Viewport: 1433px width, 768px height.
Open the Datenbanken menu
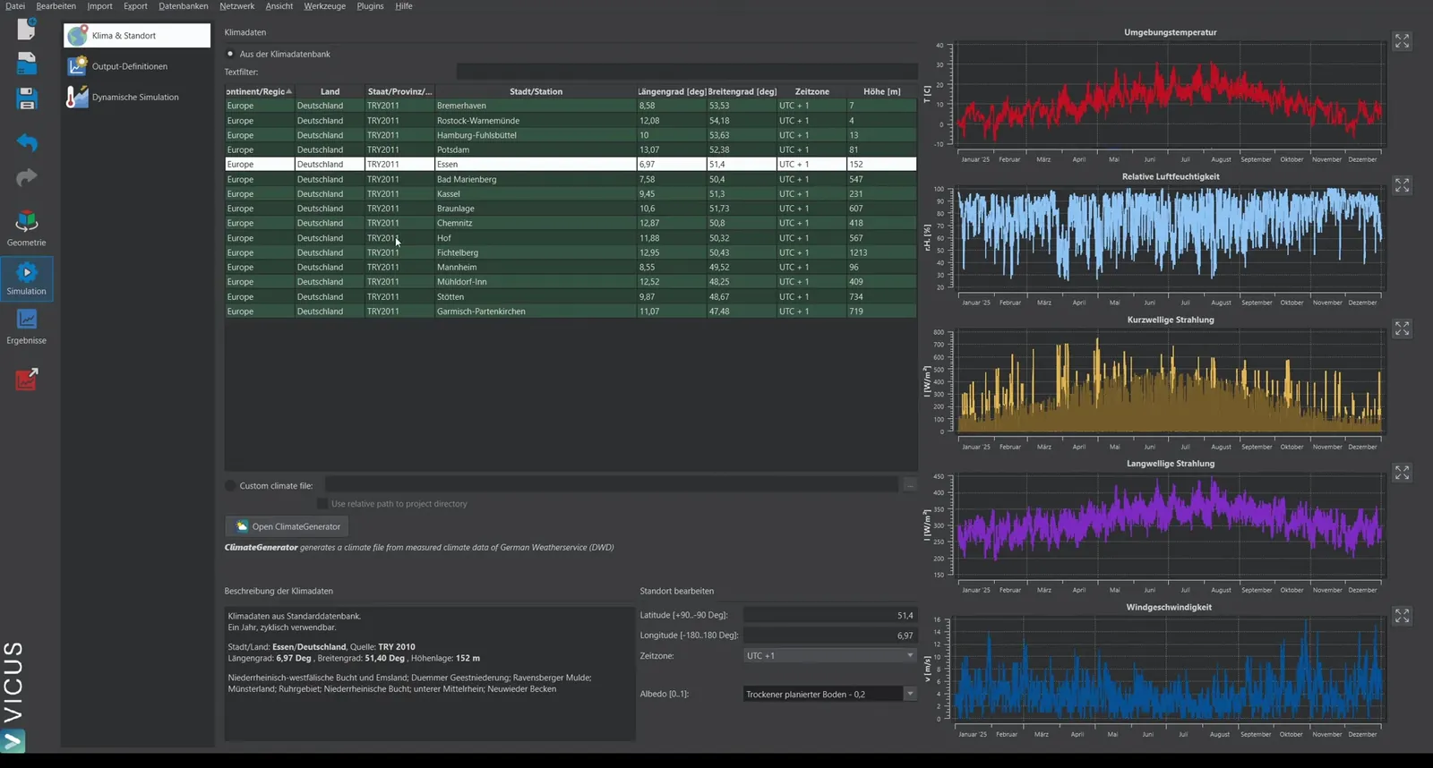tap(184, 6)
